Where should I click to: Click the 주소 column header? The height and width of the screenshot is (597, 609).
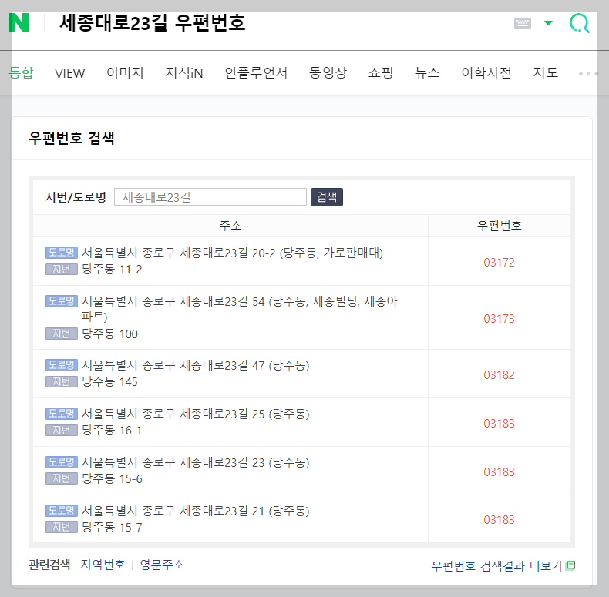[x=230, y=226]
